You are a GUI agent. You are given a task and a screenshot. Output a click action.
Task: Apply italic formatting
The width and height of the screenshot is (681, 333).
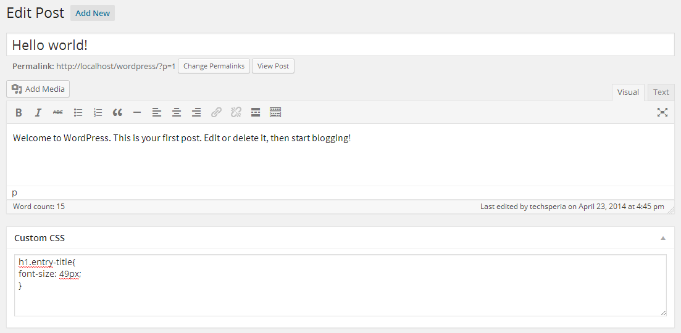(x=38, y=113)
